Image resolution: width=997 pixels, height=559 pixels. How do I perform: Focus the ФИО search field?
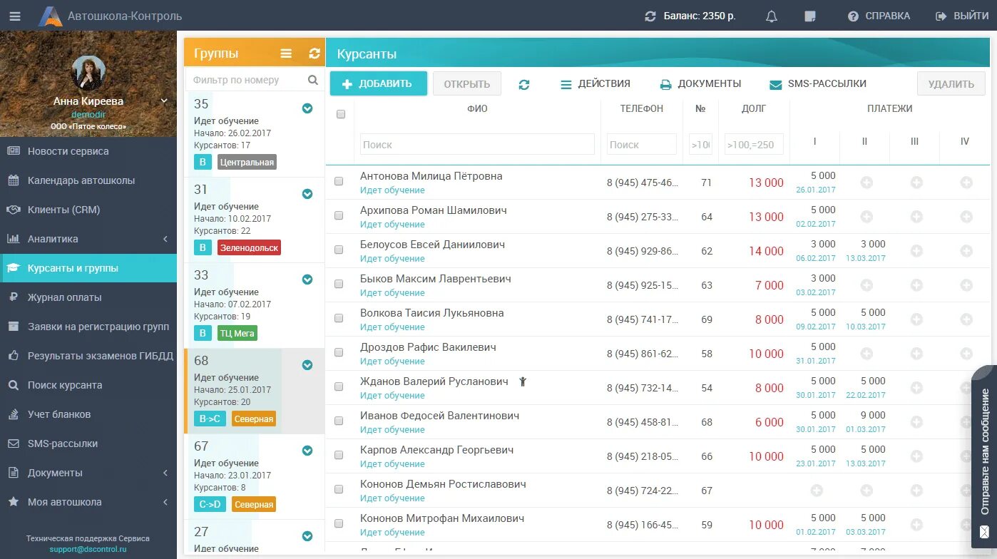(x=477, y=144)
